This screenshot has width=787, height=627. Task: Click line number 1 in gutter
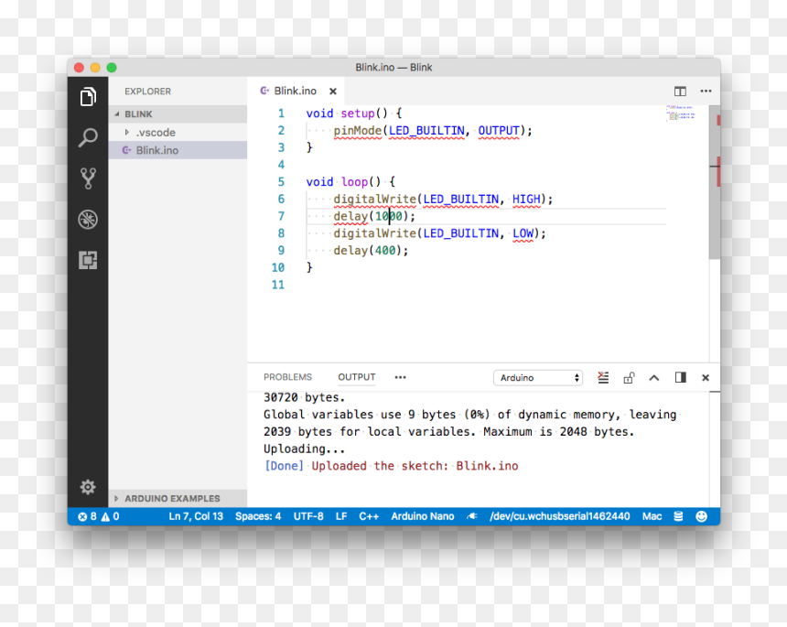(x=281, y=114)
